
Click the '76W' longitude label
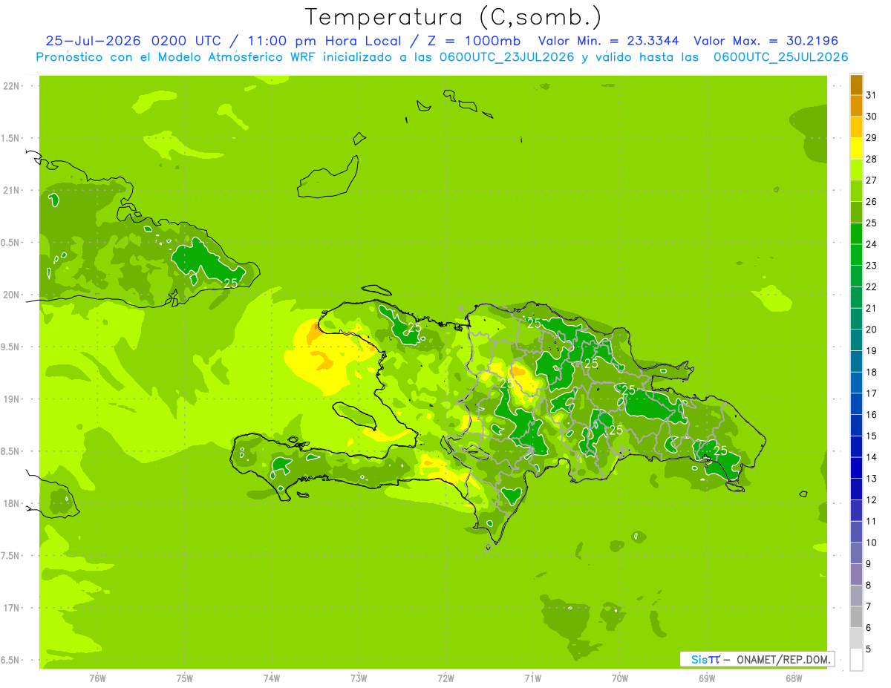pos(97,678)
